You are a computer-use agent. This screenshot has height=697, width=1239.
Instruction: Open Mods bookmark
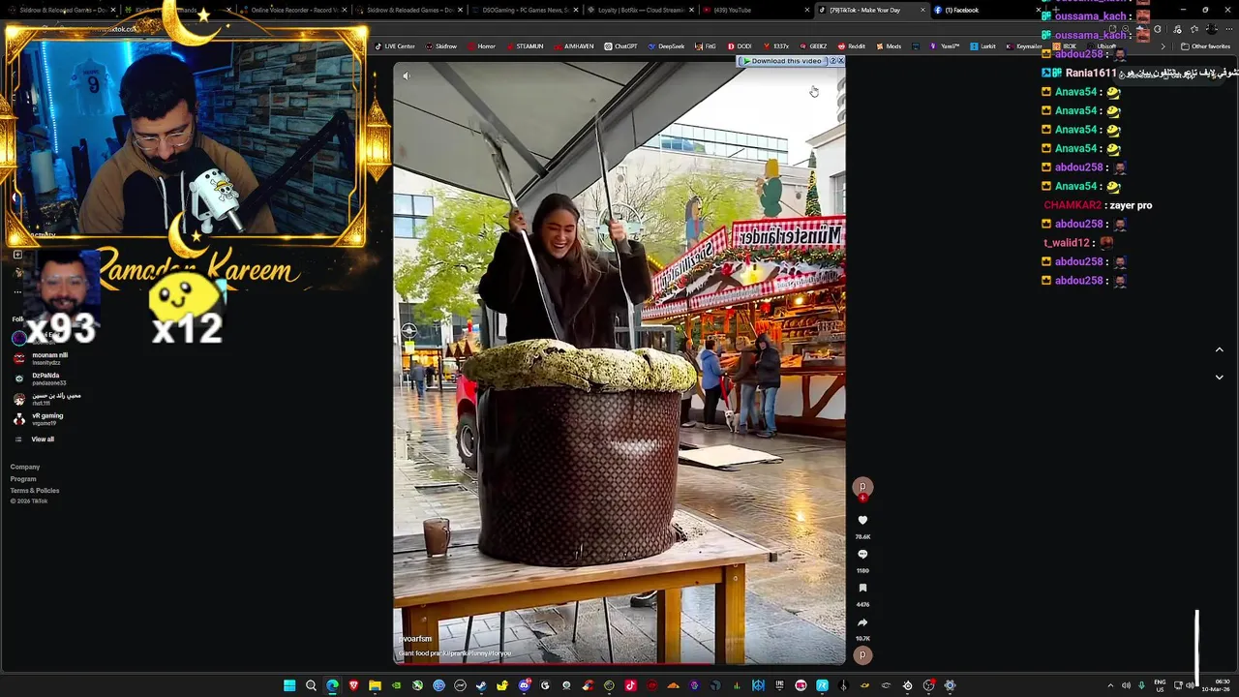tap(888, 46)
